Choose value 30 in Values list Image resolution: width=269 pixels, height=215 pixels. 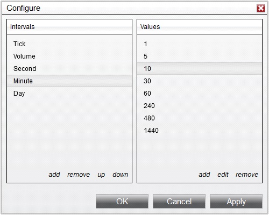(x=200, y=81)
